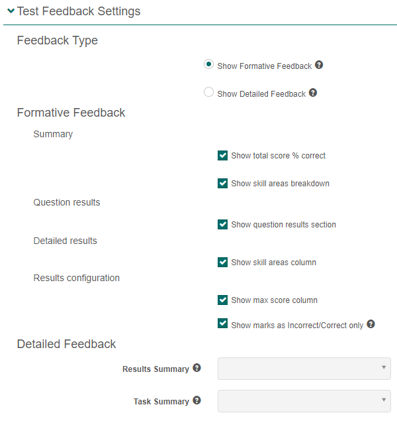Click the Show Detailed Feedback label text
Viewport: 397px width, 421px height.
261,94
